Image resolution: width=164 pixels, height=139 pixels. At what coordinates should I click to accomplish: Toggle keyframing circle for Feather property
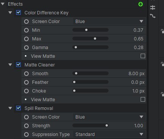coord(26,82)
